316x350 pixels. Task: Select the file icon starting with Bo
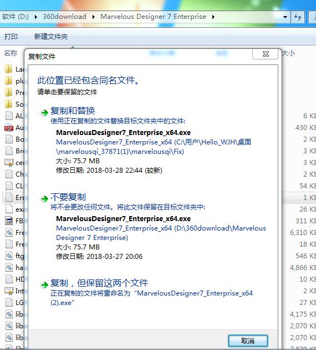pos(9,139)
